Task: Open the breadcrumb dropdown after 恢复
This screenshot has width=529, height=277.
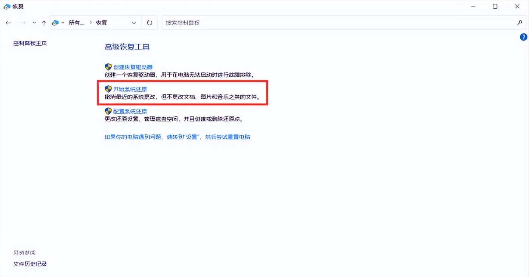Action: point(133,23)
